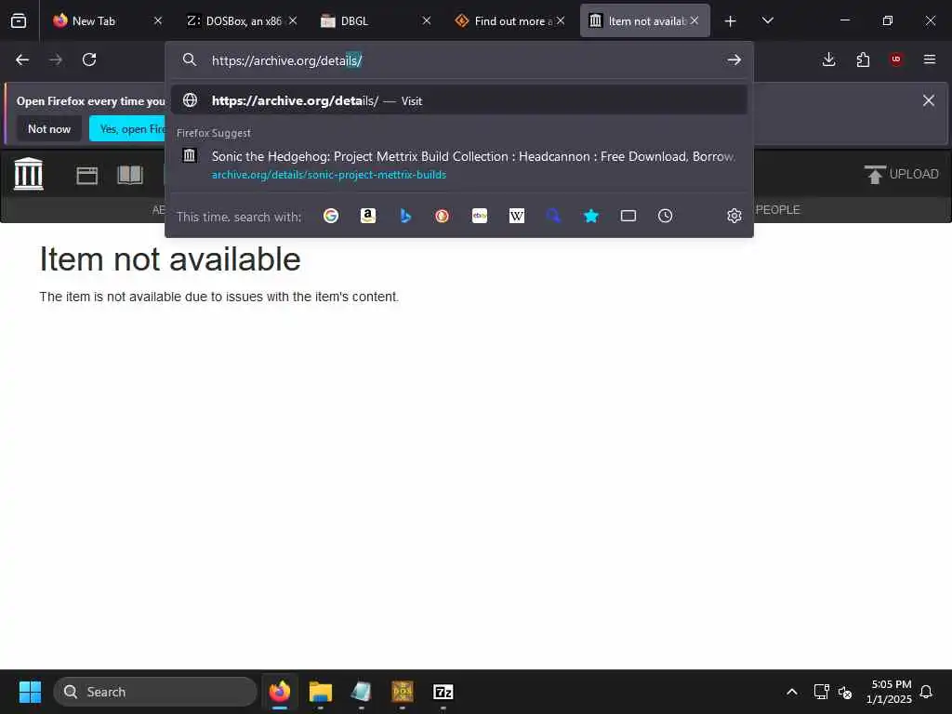This screenshot has height=714, width=952.
Task: Search bookmarks with the star icon
Action: [590, 216]
